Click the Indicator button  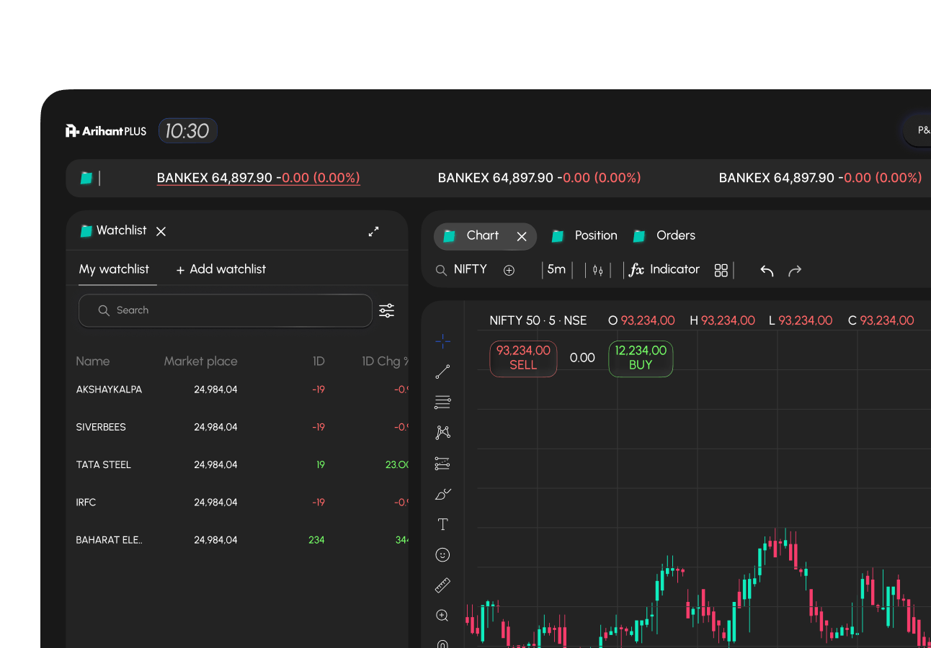click(x=674, y=269)
